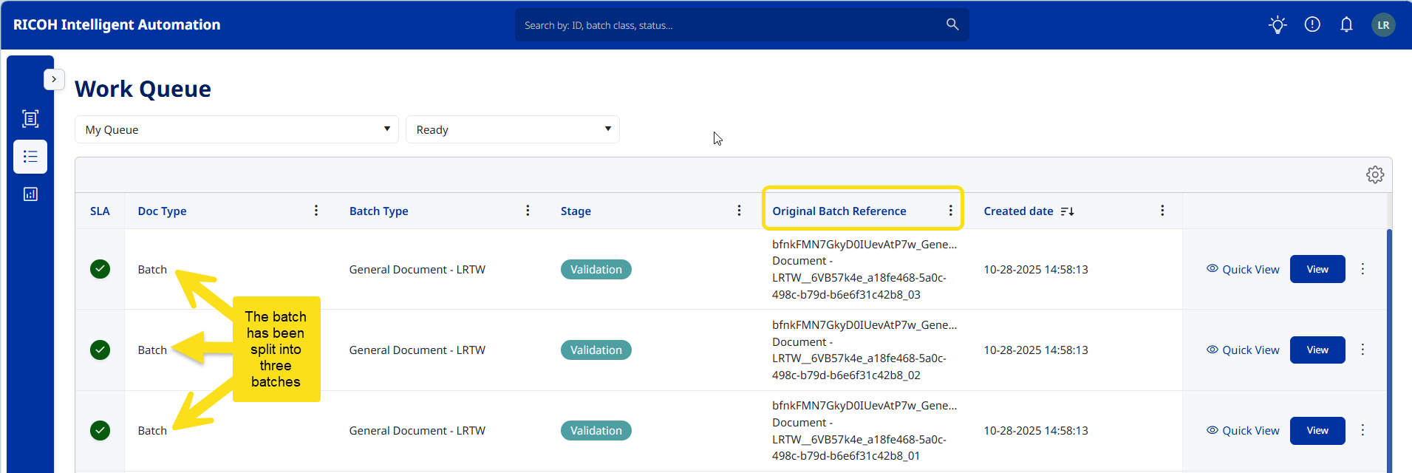
Task: Open the table settings gear
Action: (1374, 175)
